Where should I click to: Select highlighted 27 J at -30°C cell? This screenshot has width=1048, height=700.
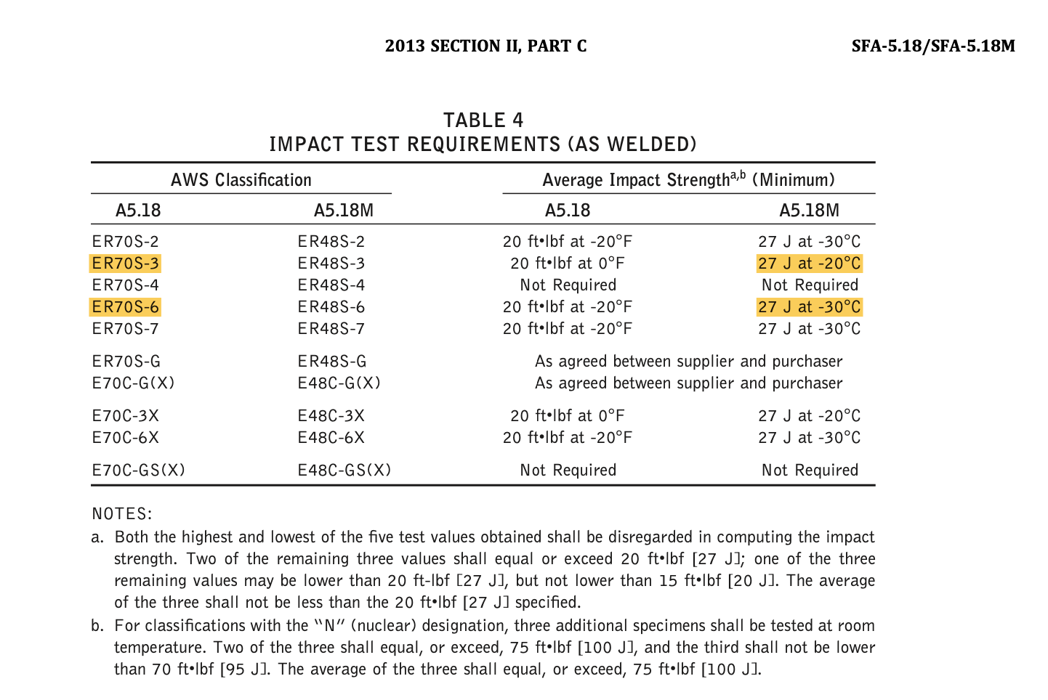pyautogui.click(x=810, y=306)
